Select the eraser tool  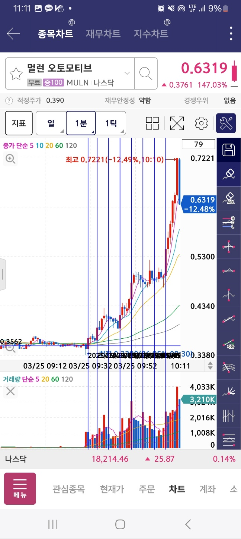pyautogui.click(x=229, y=174)
